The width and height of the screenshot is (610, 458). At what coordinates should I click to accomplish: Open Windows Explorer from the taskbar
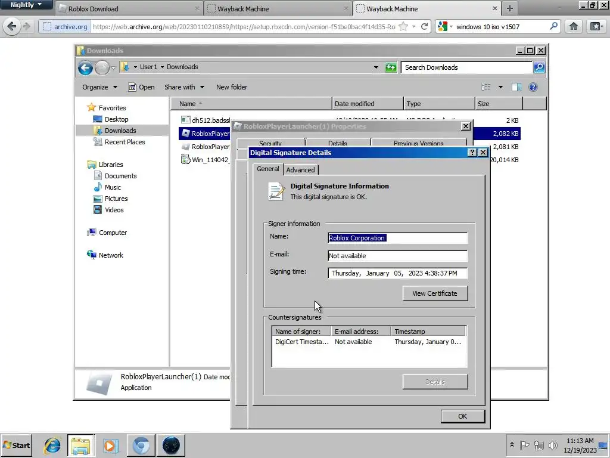tap(81, 445)
